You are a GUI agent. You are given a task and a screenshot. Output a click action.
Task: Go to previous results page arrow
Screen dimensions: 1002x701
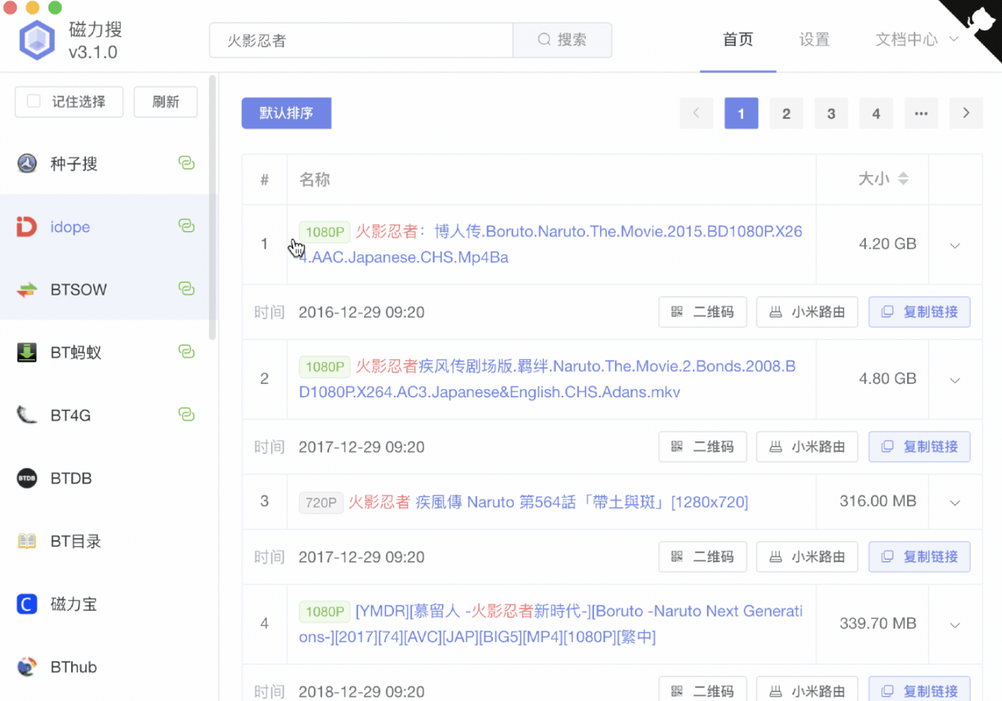pos(696,113)
